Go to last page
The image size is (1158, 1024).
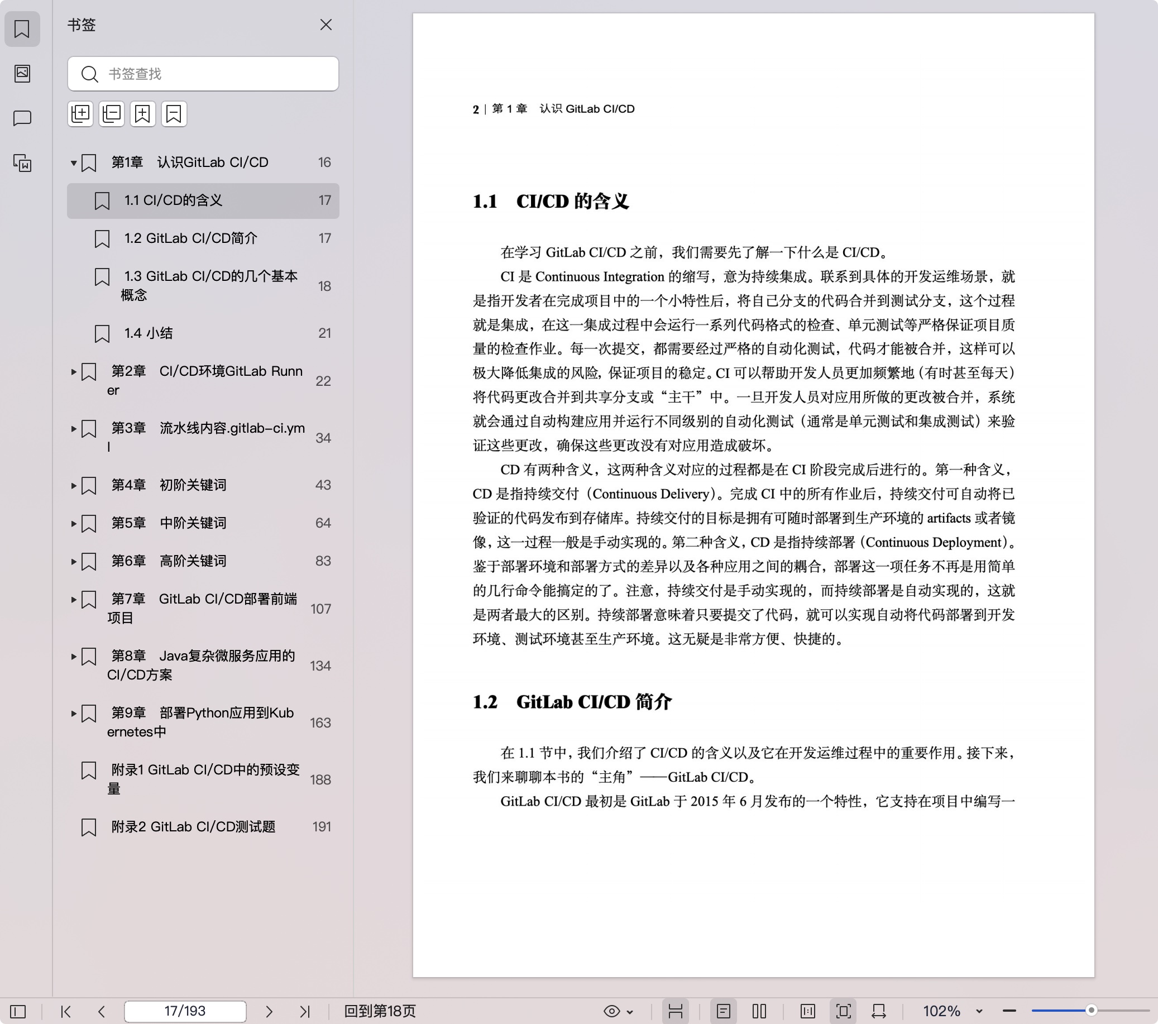(305, 1011)
